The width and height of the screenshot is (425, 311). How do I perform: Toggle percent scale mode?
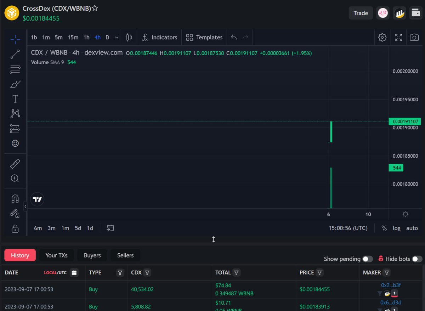(384, 228)
